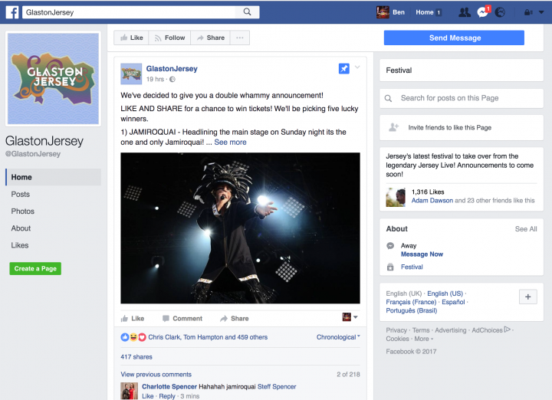Open the Likes tab in sidebar
Image resolution: width=552 pixels, height=400 pixels.
click(x=20, y=245)
